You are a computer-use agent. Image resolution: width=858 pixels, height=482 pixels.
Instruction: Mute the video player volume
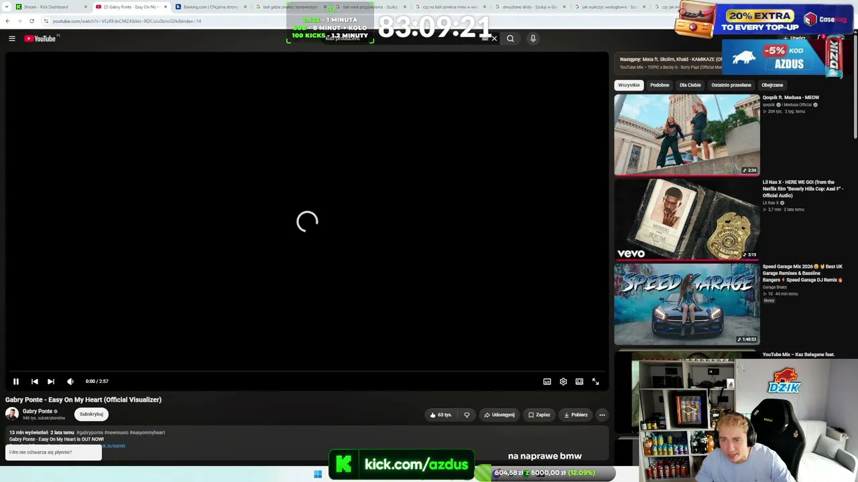click(x=70, y=382)
